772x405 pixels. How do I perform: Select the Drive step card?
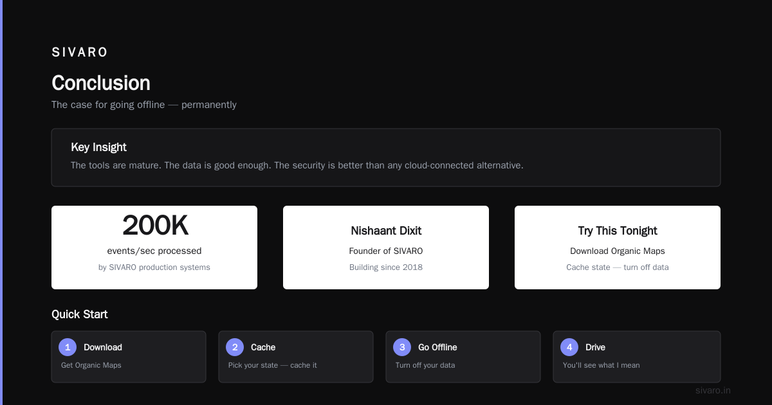point(637,357)
